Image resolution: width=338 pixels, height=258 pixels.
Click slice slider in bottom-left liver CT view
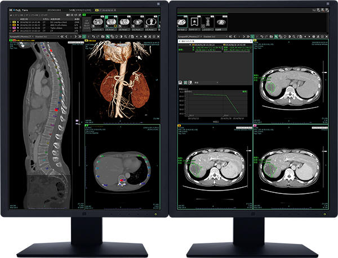[249, 151]
